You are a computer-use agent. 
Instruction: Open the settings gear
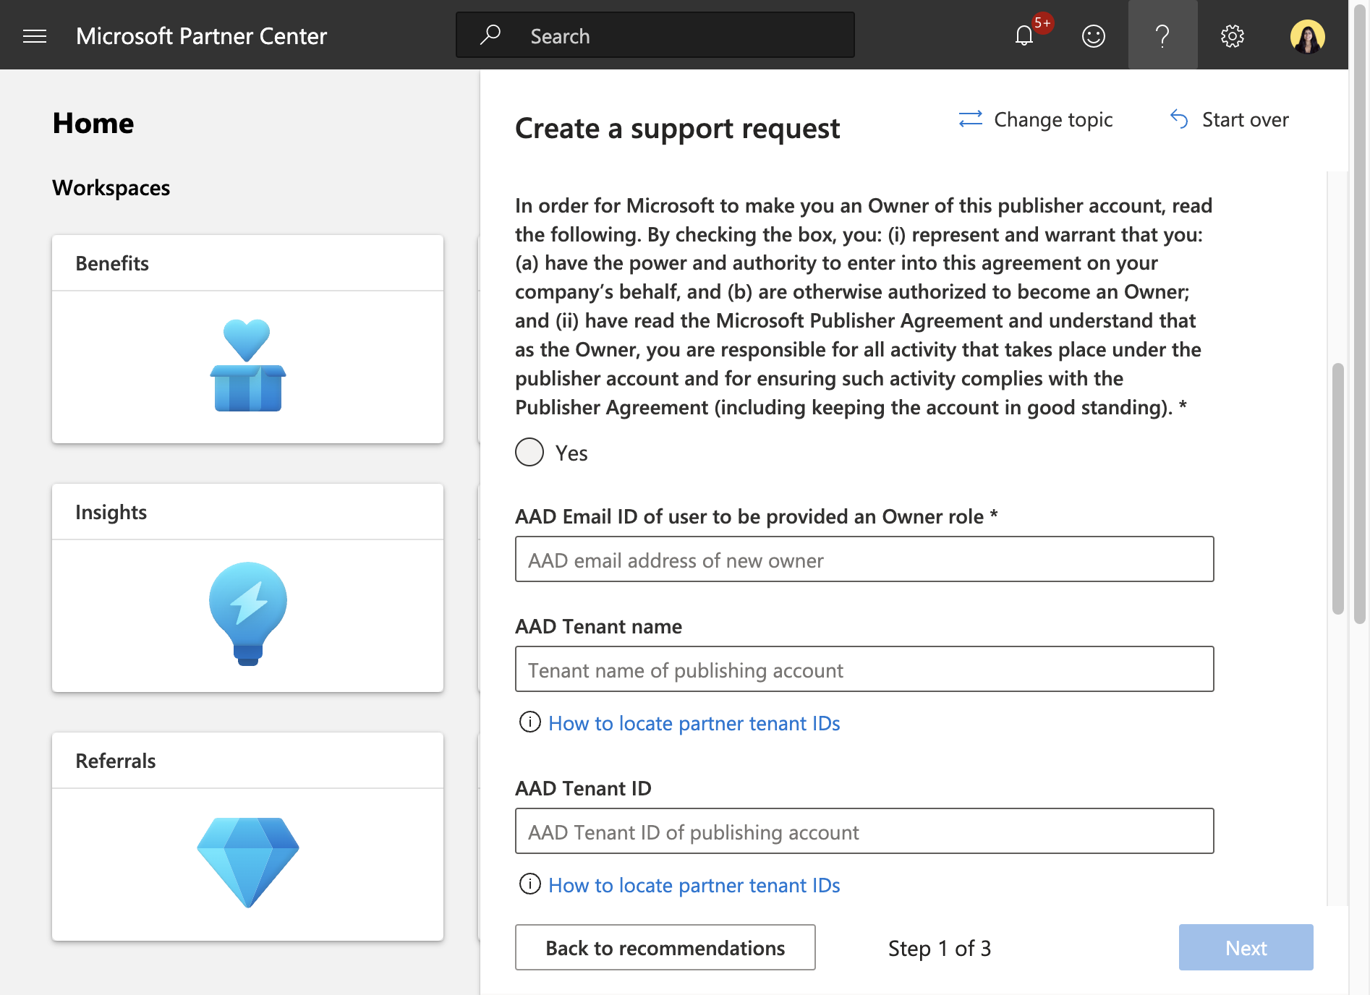pyautogui.click(x=1232, y=35)
